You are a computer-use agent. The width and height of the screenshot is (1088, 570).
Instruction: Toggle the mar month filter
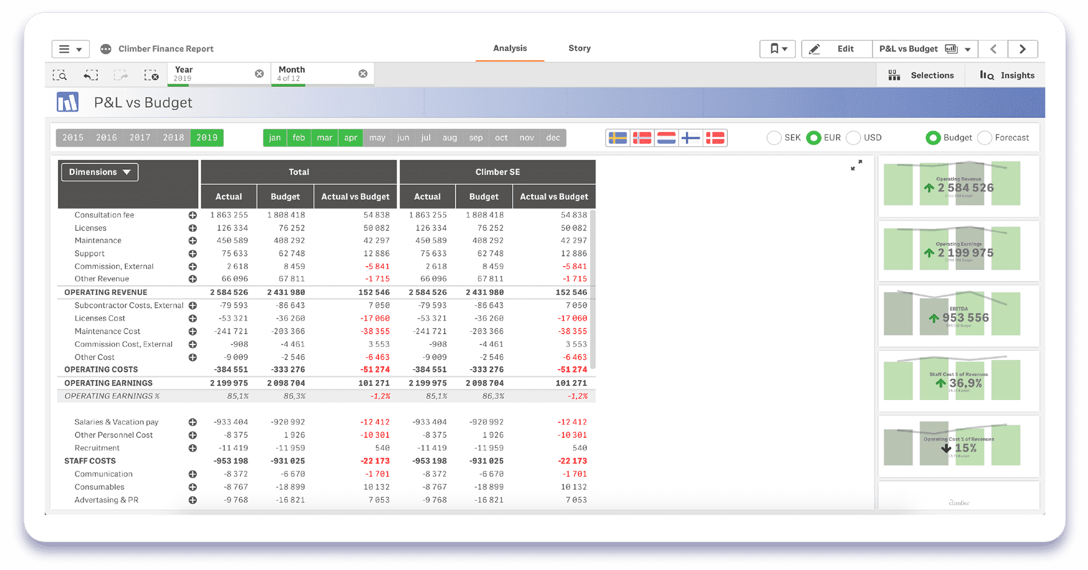point(325,138)
